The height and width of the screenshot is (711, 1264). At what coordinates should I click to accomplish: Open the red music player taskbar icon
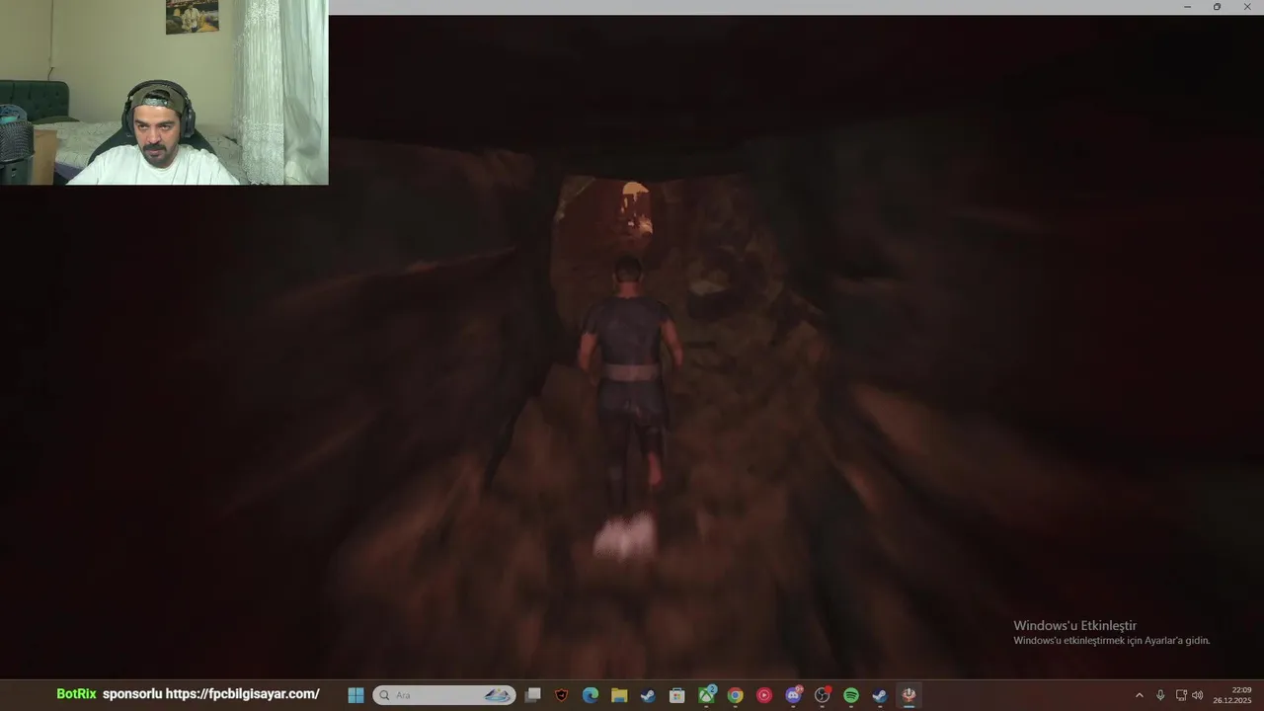pos(764,695)
